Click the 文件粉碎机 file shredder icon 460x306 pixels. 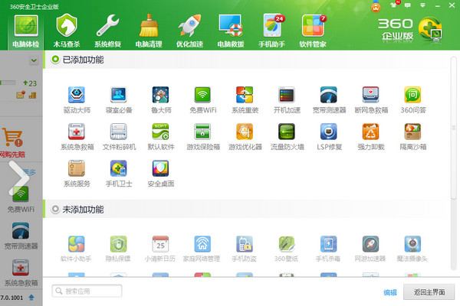coord(119,132)
